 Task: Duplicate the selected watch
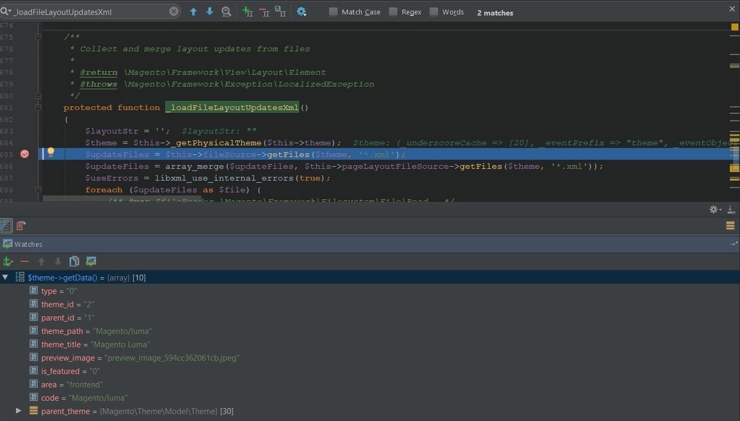[x=74, y=261]
